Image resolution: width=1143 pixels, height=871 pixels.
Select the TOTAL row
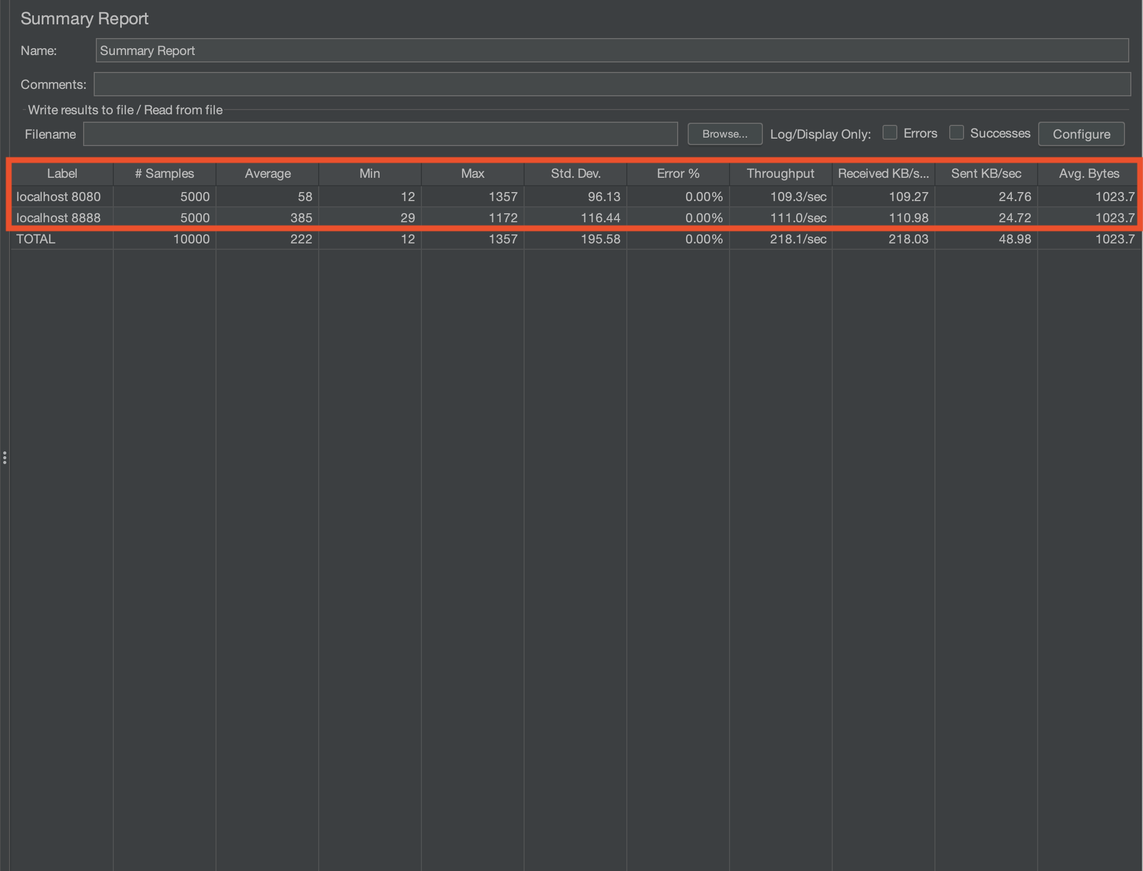pos(36,239)
